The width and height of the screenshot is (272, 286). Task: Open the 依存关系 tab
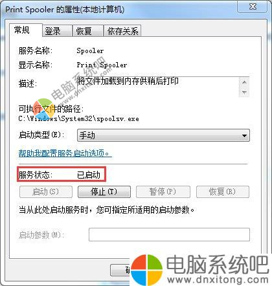[x=122, y=31]
